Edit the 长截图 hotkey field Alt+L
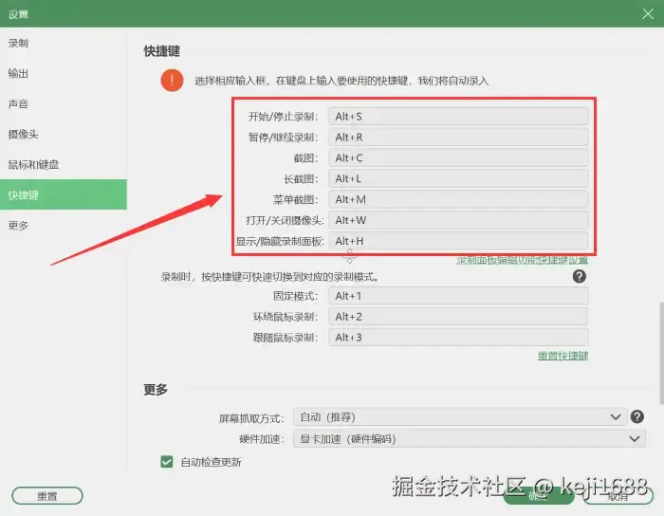The image size is (664, 516). pyautogui.click(x=458, y=178)
